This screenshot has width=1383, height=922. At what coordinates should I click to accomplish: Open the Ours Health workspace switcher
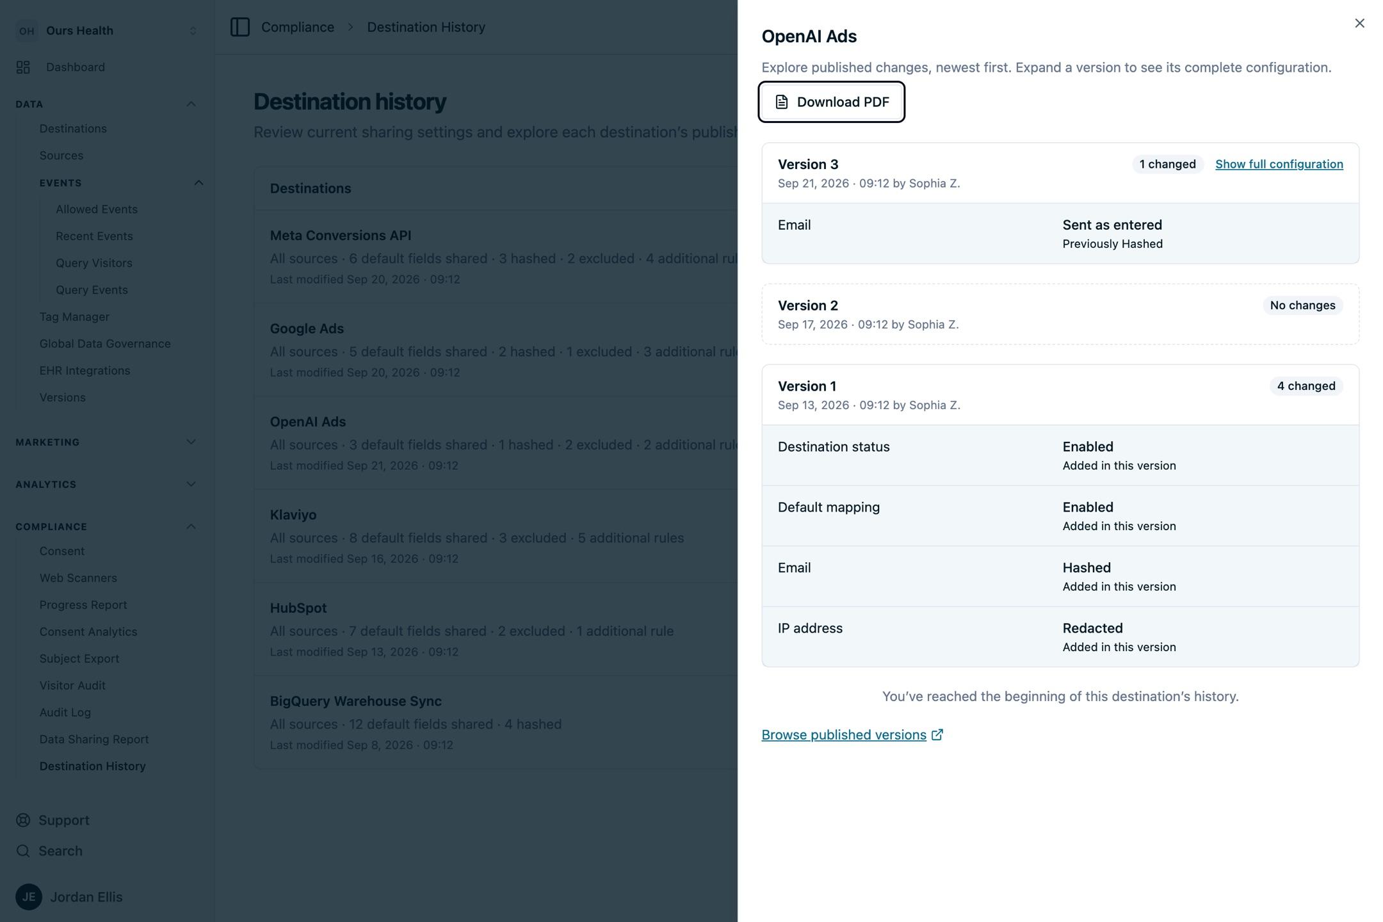(107, 30)
